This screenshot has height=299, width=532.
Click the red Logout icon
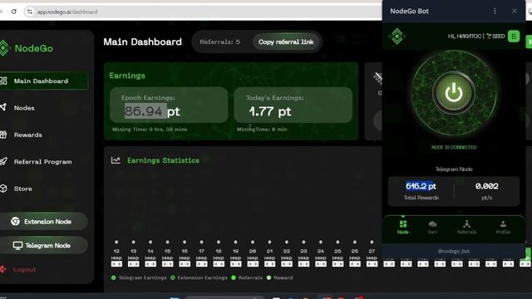(3, 269)
